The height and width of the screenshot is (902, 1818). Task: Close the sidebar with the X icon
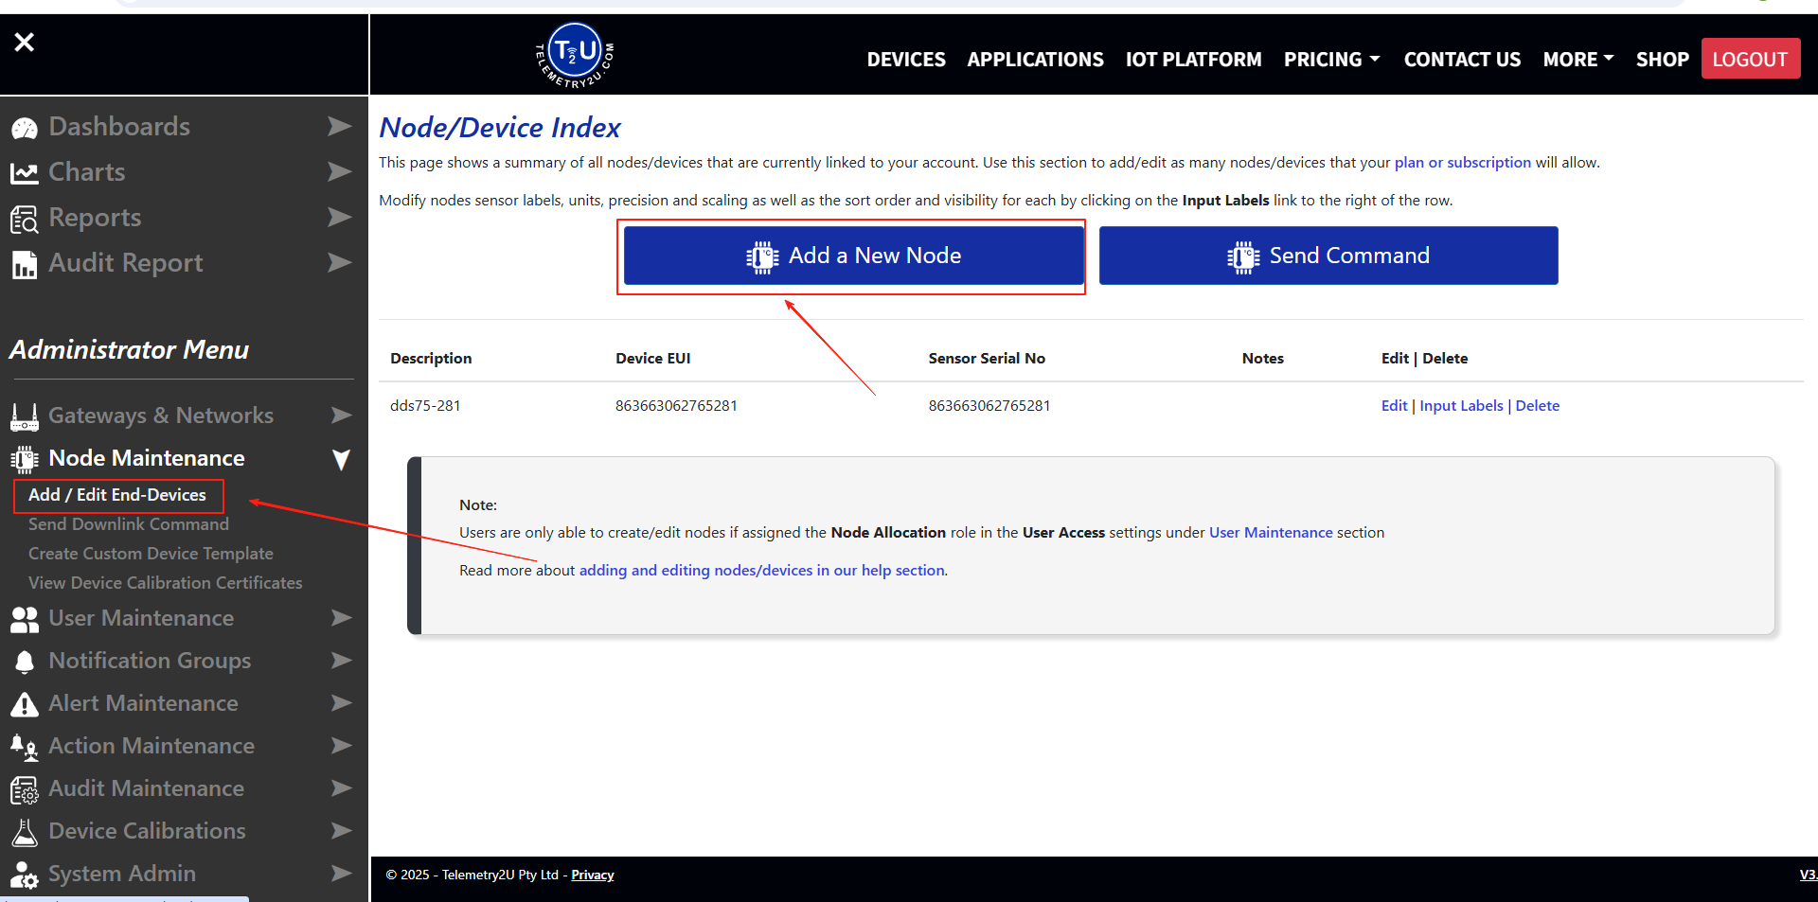point(25,42)
